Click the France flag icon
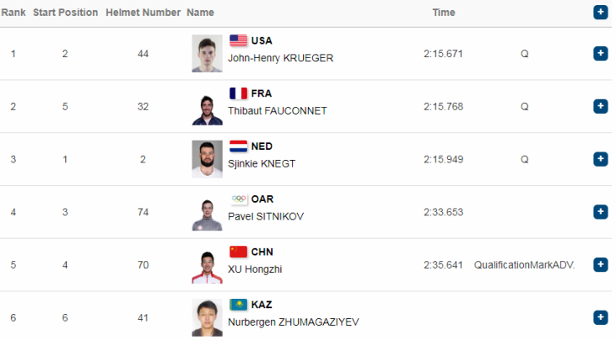Screen dimensions: 616x340 coord(238,93)
